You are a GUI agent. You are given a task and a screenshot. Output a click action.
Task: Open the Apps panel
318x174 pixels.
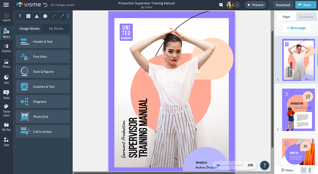click(6, 141)
